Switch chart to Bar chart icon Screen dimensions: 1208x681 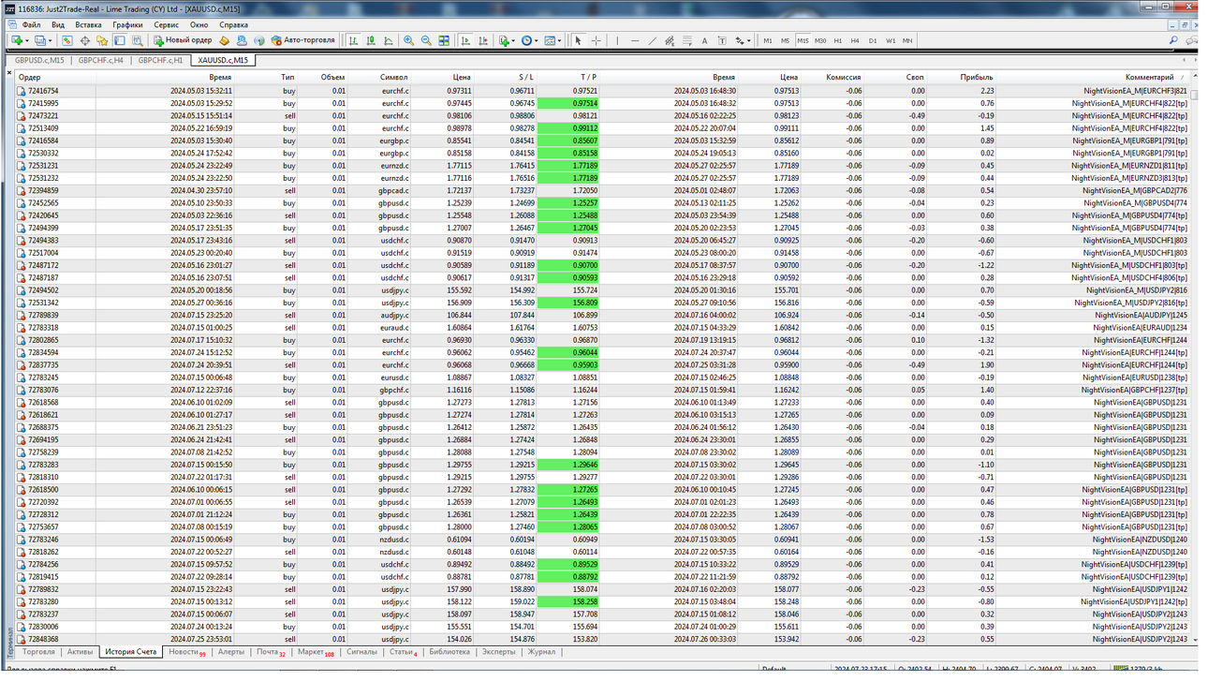click(x=353, y=40)
